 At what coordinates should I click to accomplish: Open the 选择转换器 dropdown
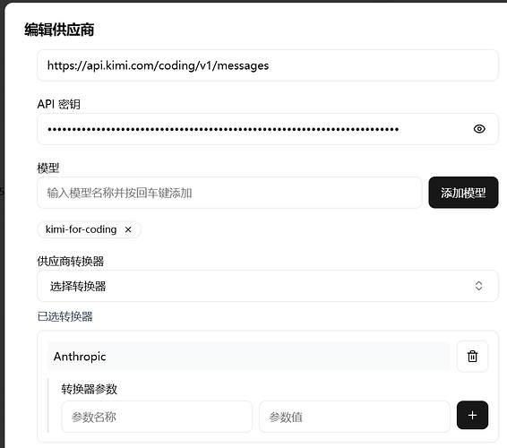268,286
